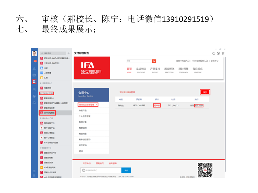The width and height of the screenshot is (258, 193).
Task: Click the grid icon in top-right toolbar
Action: coord(223,53)
